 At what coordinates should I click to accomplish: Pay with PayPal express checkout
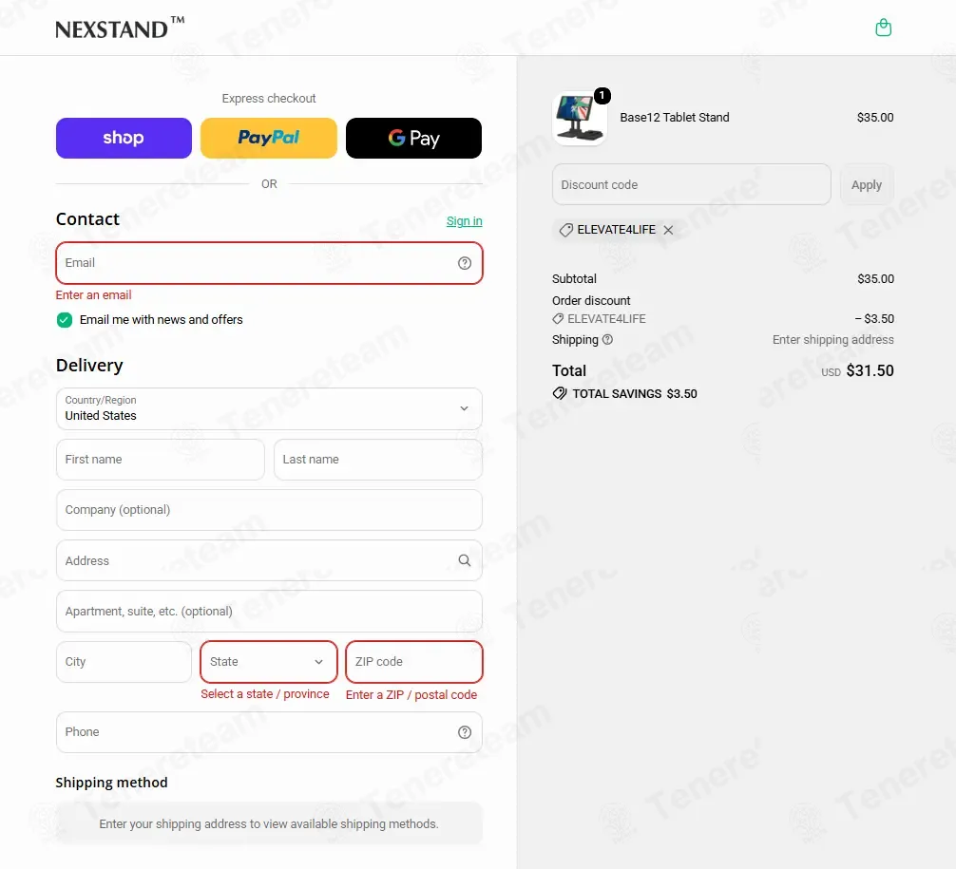269,139
